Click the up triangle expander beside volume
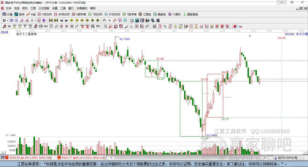 click(3, 153)
